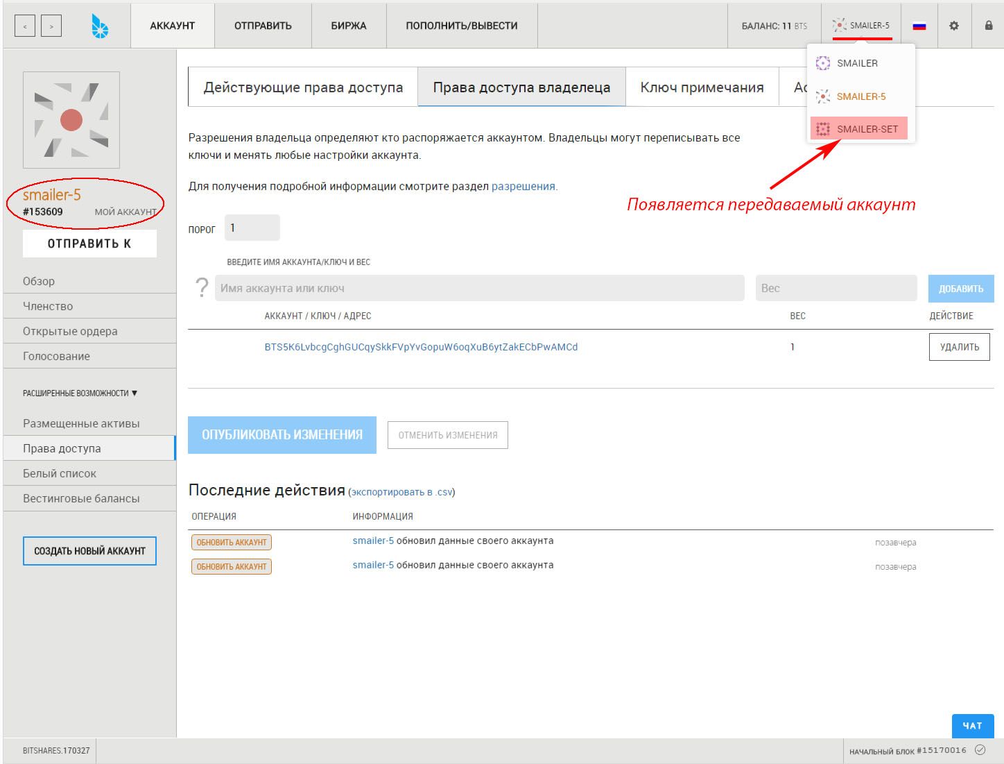1004x764 pixels.
Task: Open Открытые ордера in the sidebar
Action: 89,331
